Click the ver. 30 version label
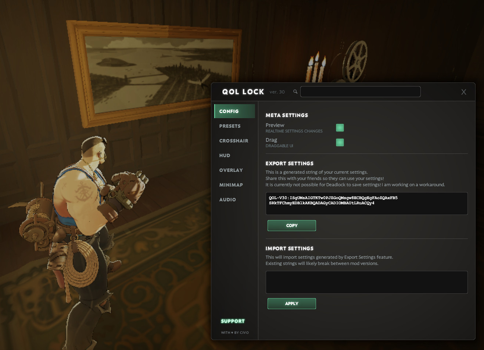Screen dimensions: 484x350 tap(277, 92)
